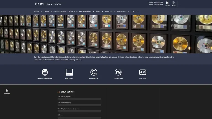Click the Quick Contact headset icon
Viewport: 212px width, 119px height.
pos(59,92)
